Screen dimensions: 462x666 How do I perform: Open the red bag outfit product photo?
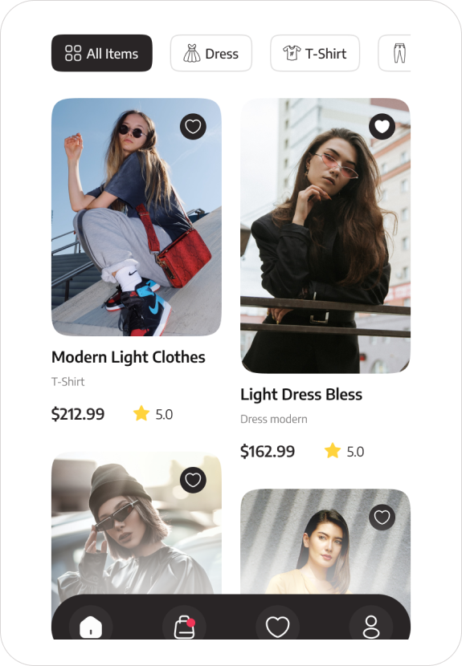click(137, 217)
